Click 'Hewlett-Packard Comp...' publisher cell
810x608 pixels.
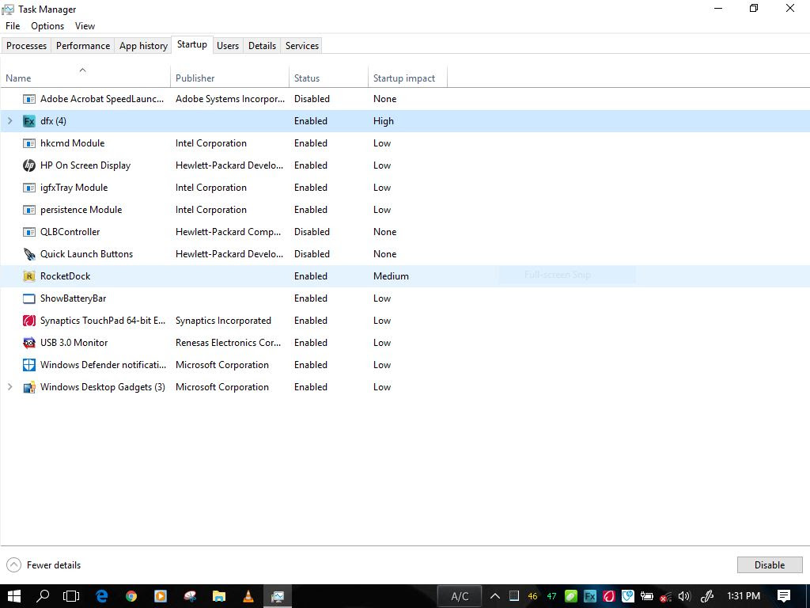(229, 232)
